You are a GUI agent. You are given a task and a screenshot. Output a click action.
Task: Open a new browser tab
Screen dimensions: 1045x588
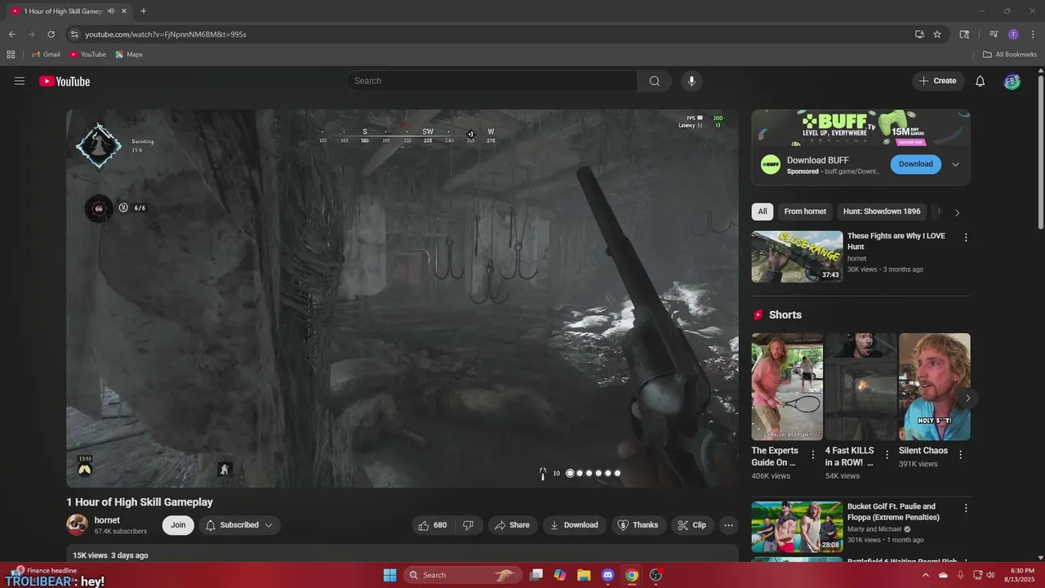143,11
